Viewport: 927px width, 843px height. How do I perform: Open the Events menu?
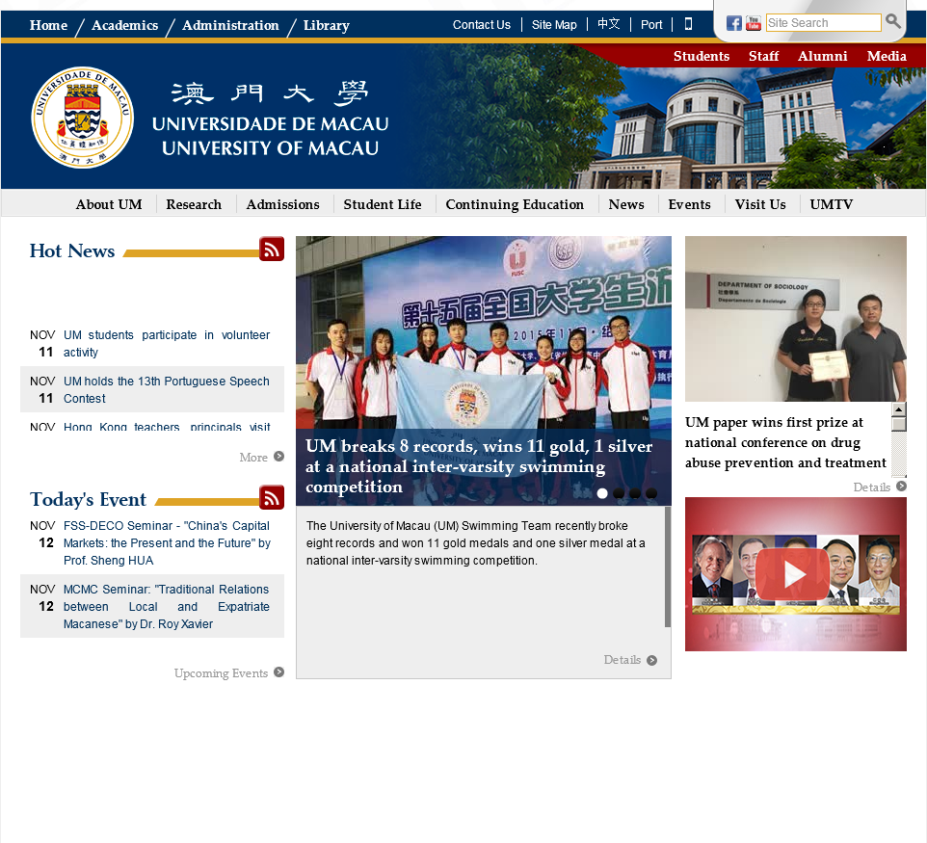click(x=689, y=204)
